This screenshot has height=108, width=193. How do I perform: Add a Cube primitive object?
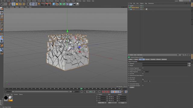point(54,4)
